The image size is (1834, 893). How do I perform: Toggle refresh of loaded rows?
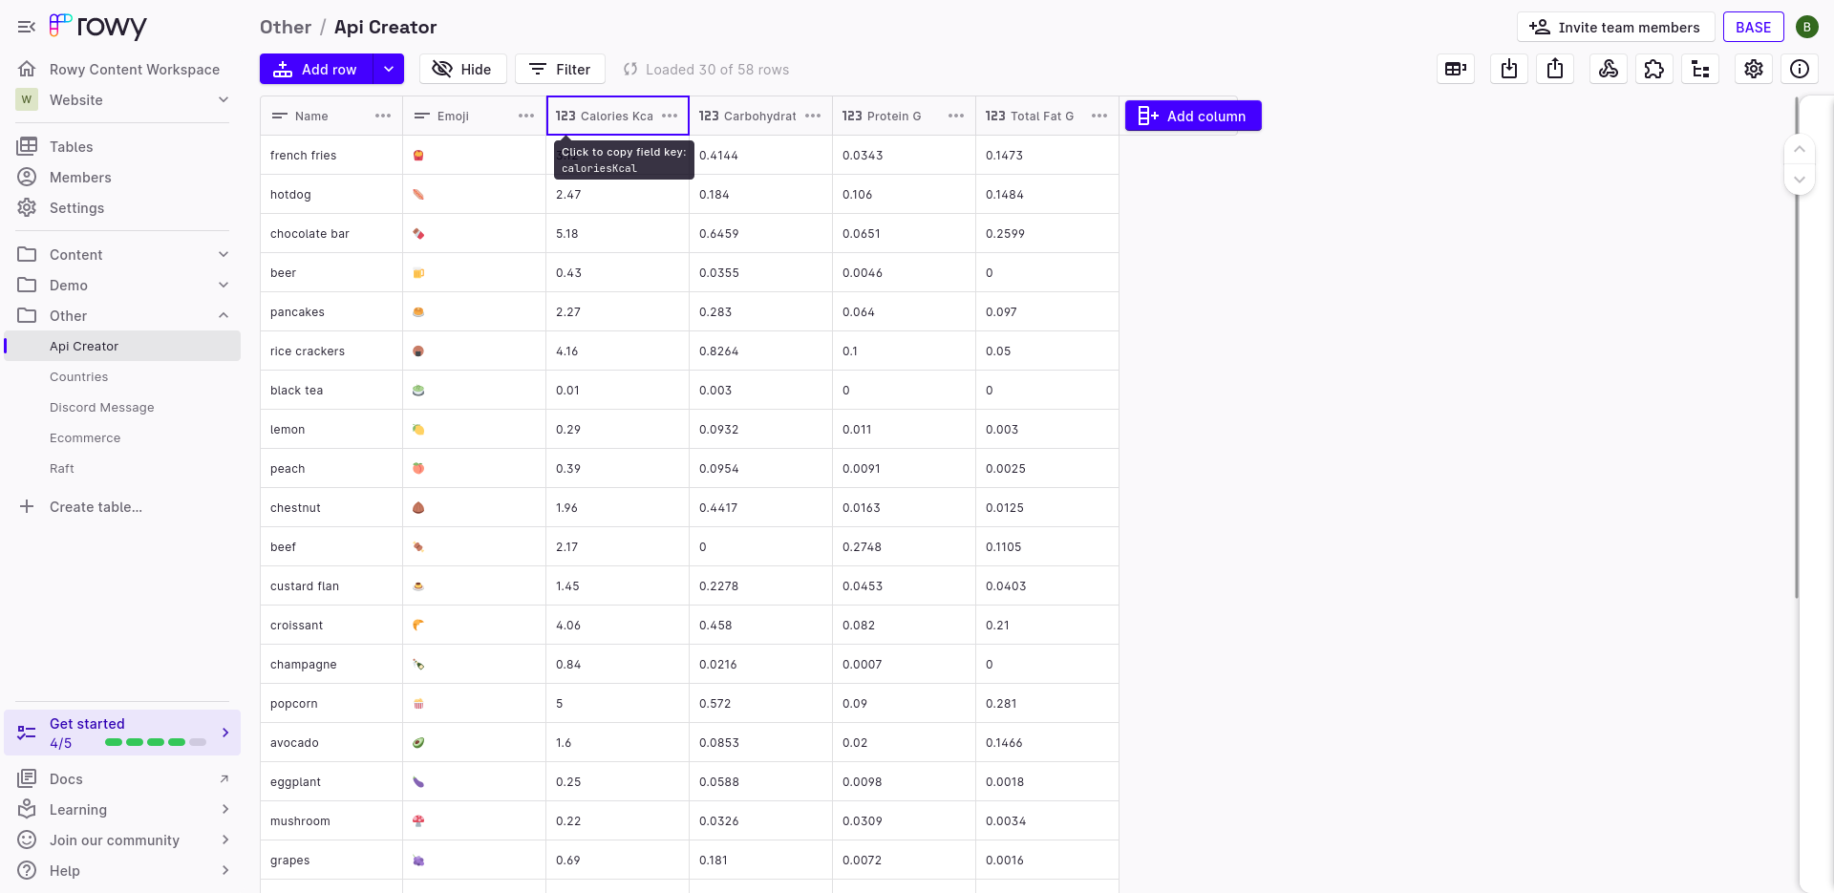(x=630, y=69)
